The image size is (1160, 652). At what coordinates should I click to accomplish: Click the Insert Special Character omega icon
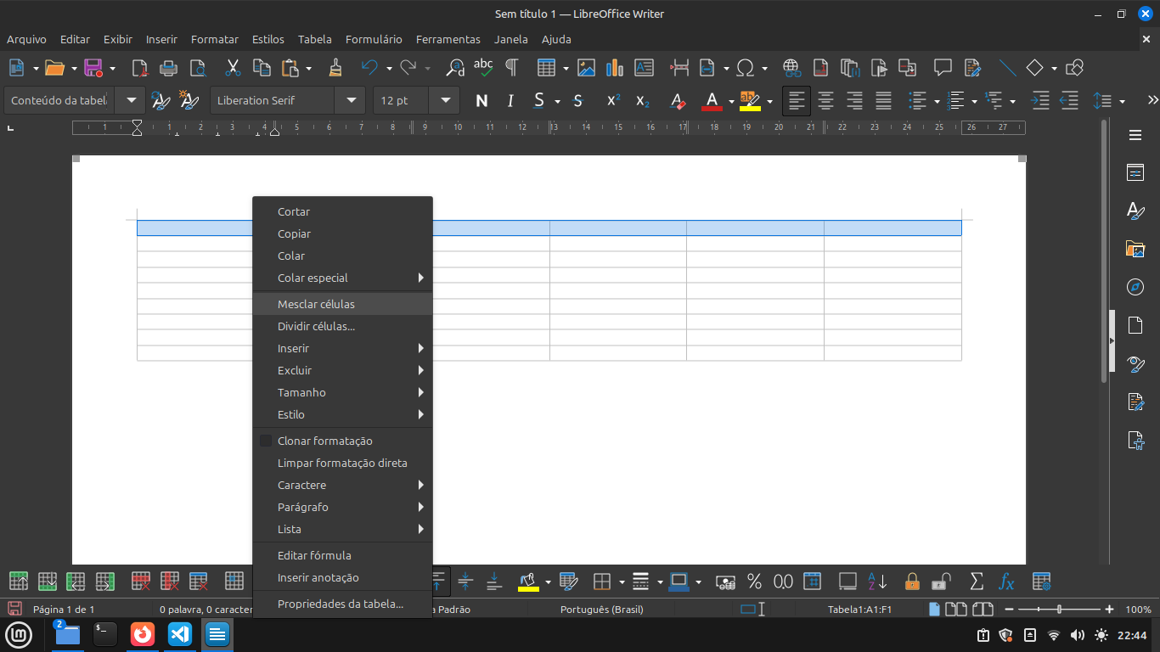point(746,68)
